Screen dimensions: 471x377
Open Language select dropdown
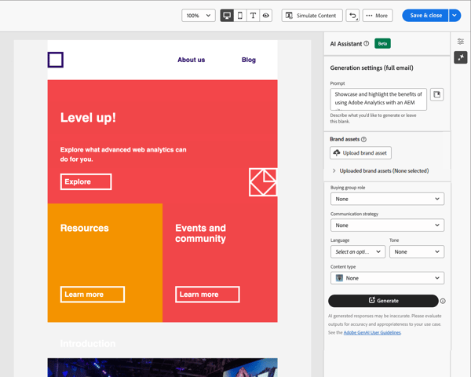point(358,251)
